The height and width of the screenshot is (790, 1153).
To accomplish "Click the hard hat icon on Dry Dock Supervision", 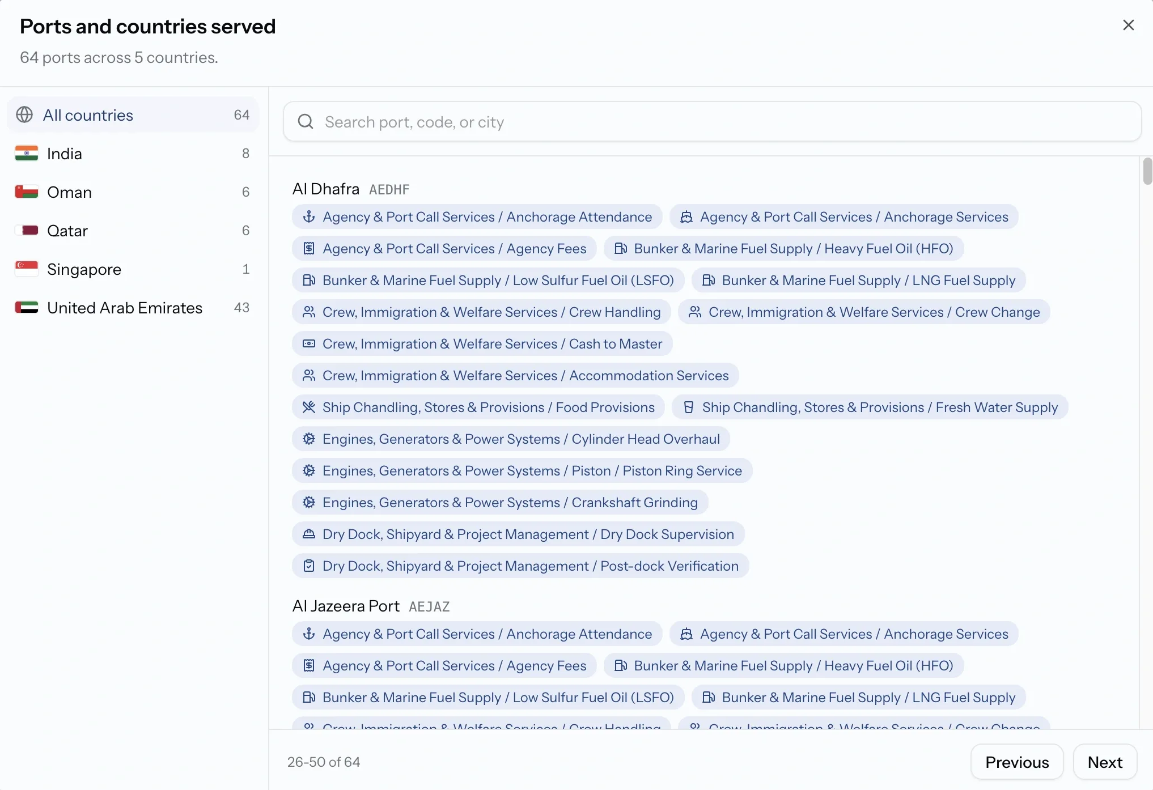I will pos(309,534).
